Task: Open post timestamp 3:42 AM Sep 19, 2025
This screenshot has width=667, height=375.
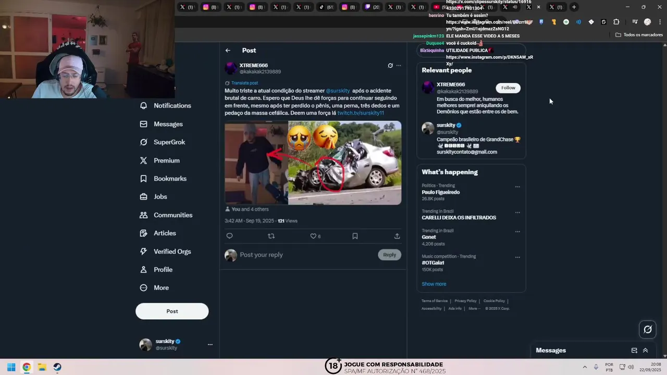Action: 250,221
